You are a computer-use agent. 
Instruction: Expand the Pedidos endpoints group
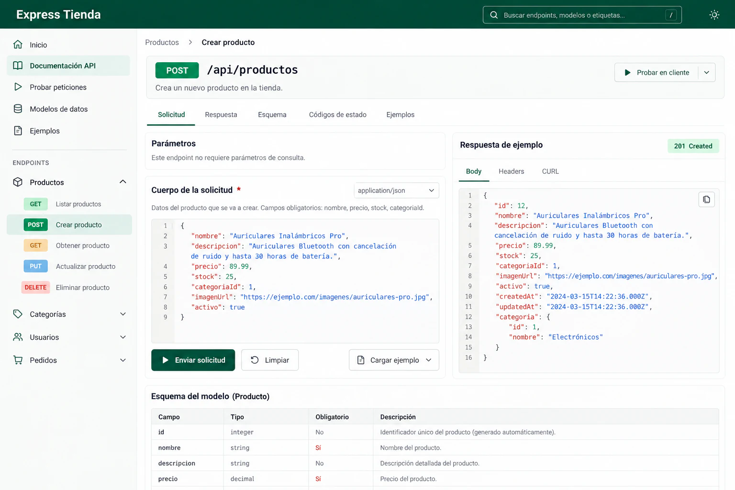(x=123, y=360)
